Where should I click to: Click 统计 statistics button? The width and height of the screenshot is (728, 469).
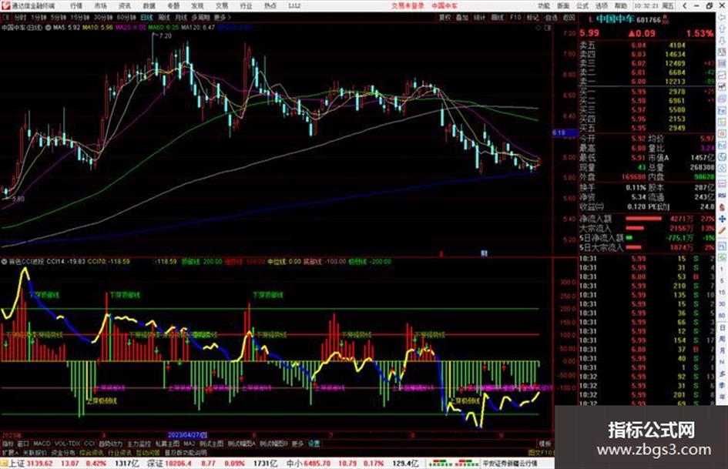click(x=480, y=17)
